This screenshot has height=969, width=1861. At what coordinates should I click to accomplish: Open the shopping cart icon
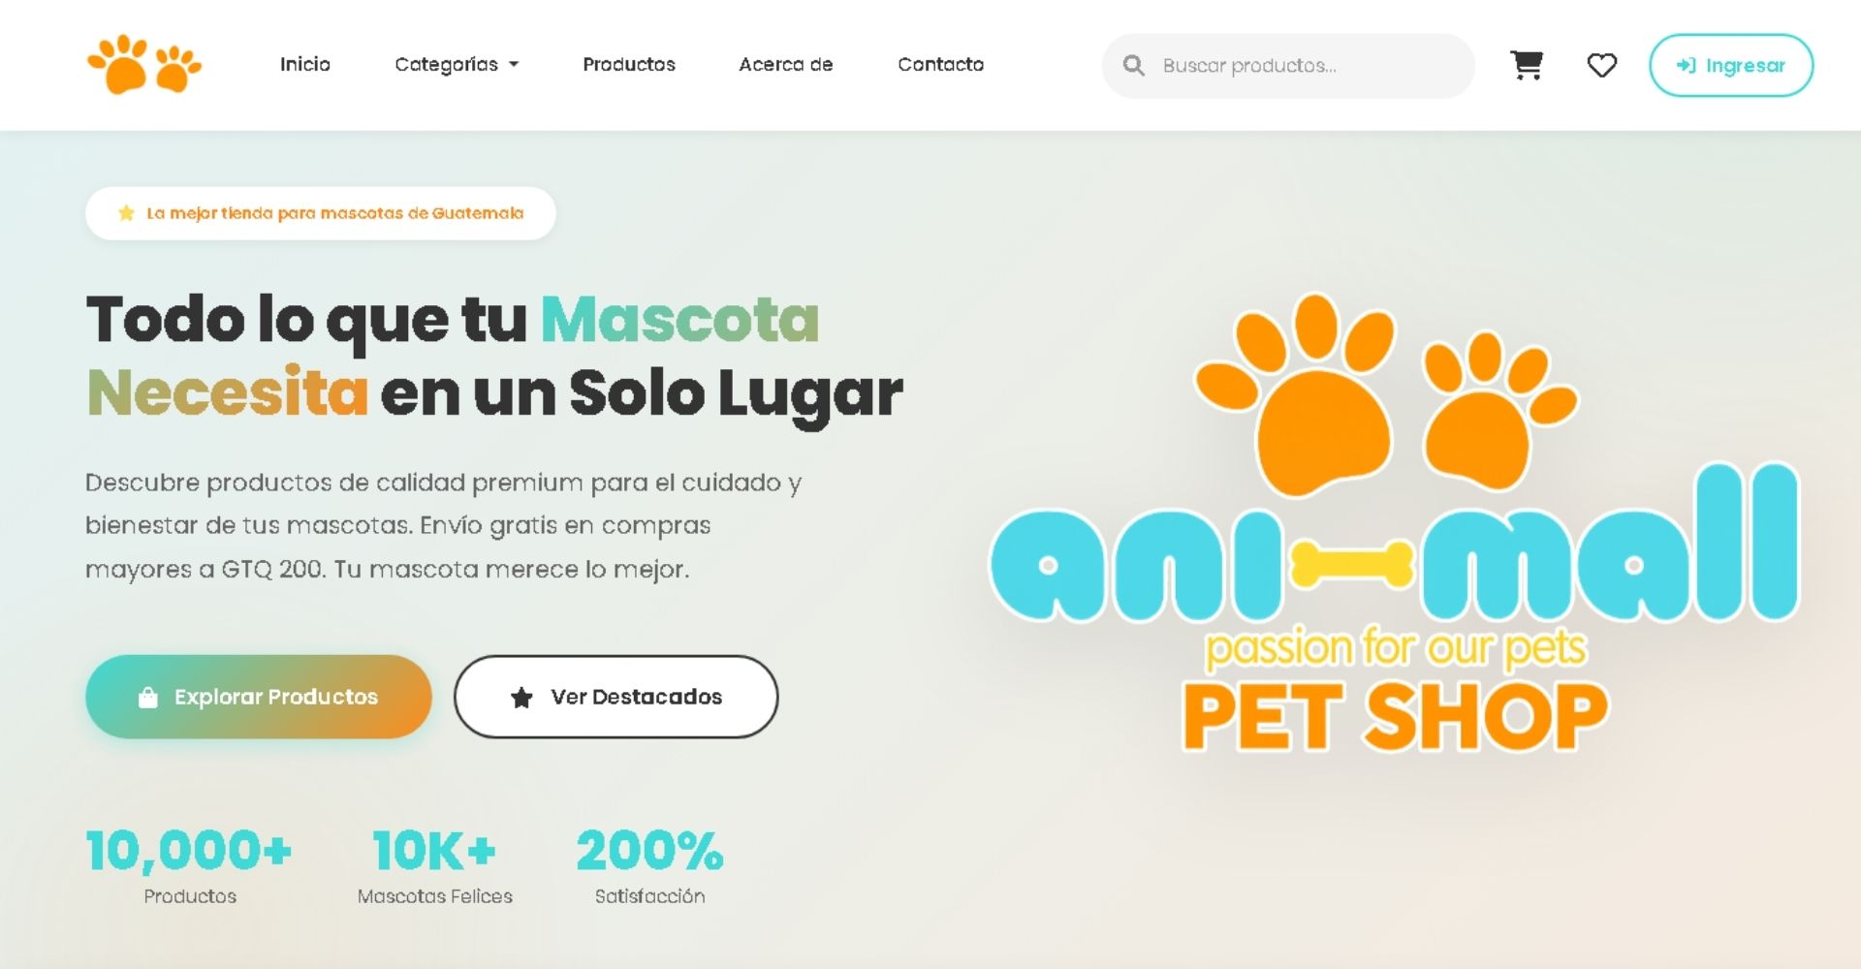tap(1527, 65)
